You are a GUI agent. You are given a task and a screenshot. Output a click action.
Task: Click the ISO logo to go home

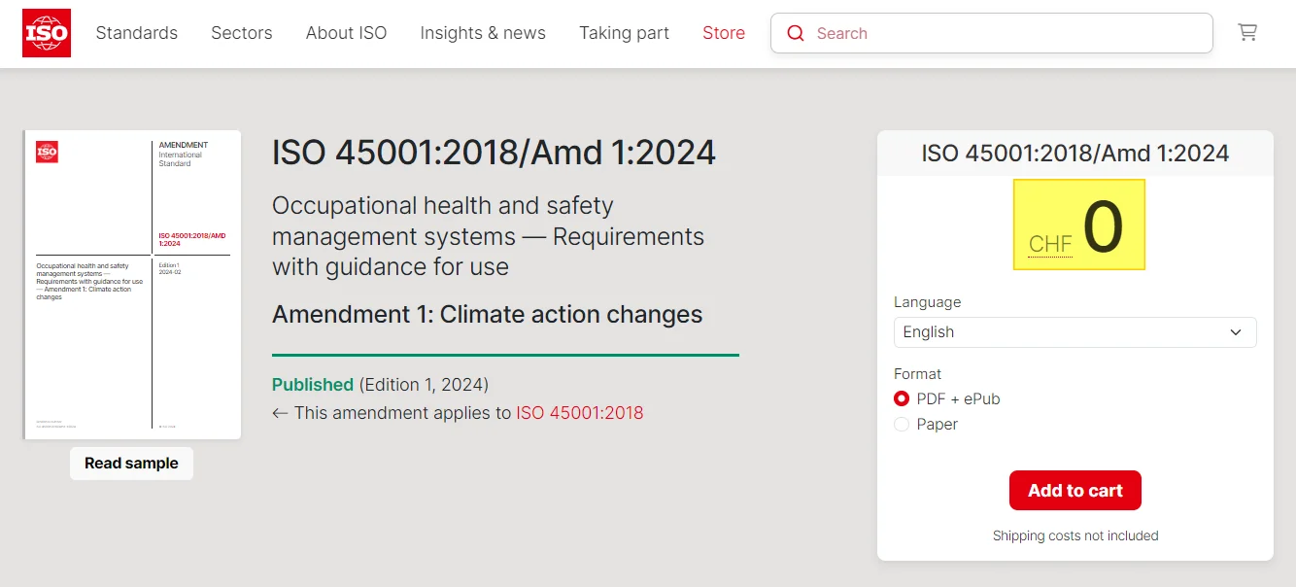click(x=46, y=32)
